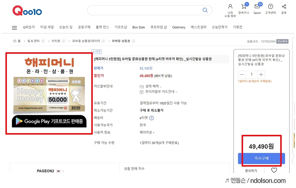Open 타임 세일 menu
The image size is (296, 188).
click(x=47, y=27)
